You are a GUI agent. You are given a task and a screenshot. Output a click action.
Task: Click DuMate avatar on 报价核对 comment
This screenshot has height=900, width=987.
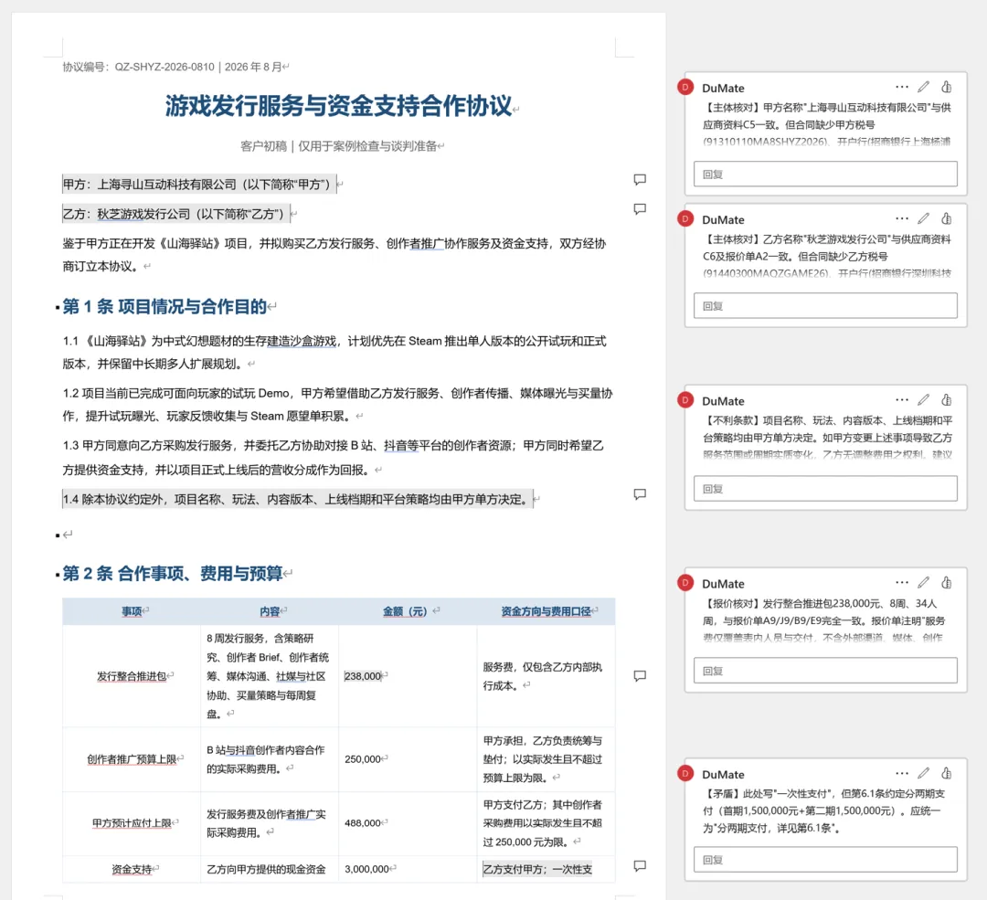(685, 582)
